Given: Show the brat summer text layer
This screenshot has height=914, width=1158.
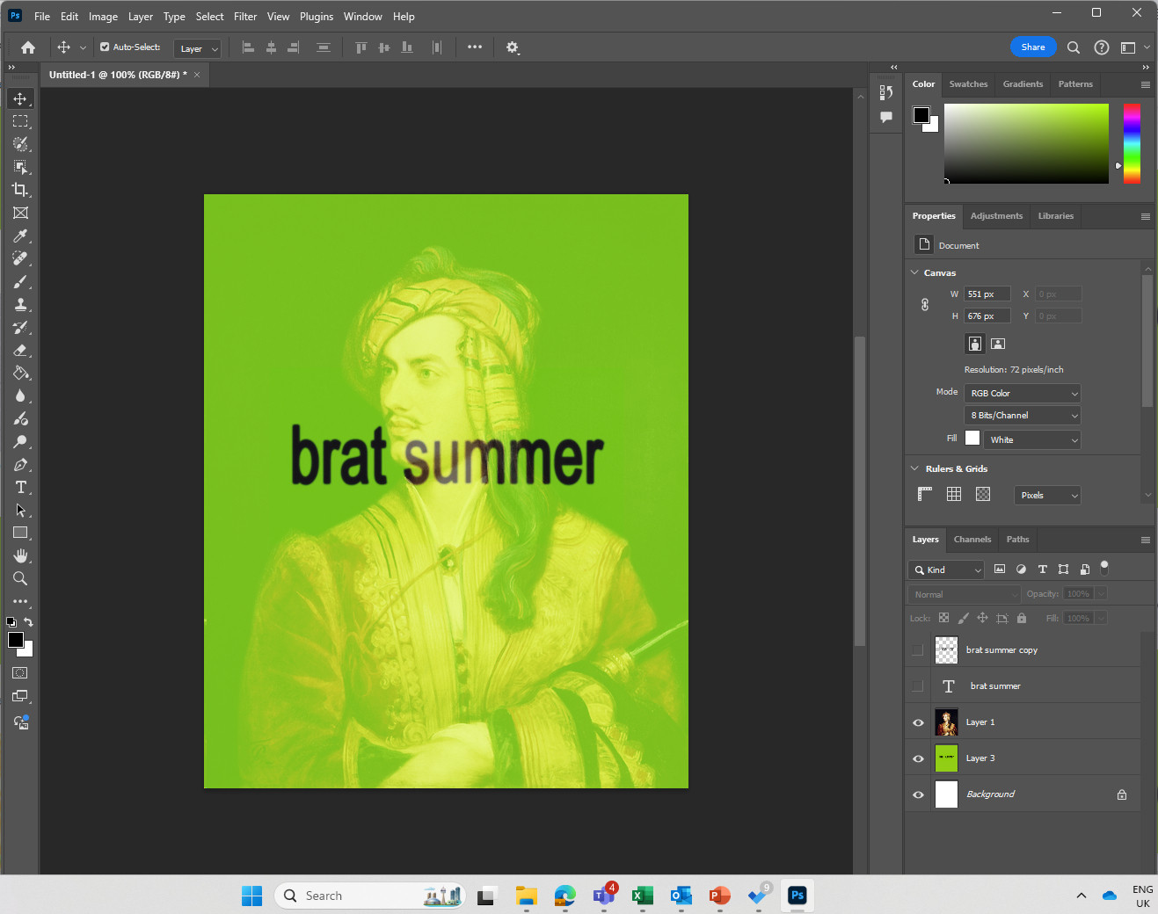Looking at the screenshot, I should (x=918, y=686).
